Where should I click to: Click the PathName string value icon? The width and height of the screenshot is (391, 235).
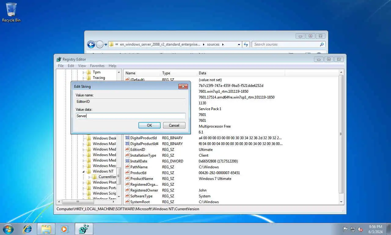coord(127,167)
